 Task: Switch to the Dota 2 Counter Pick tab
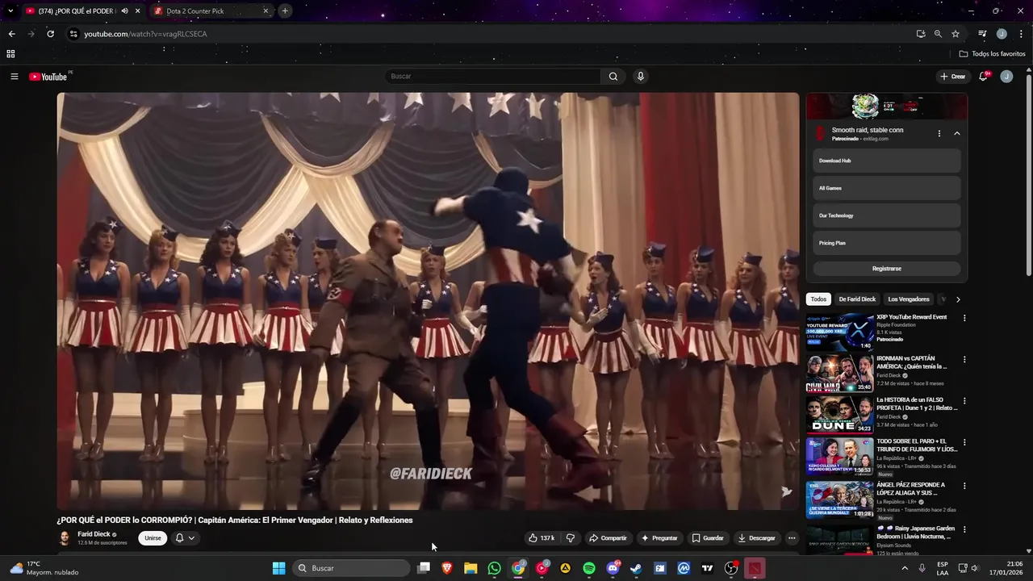[x=210, y=11]
